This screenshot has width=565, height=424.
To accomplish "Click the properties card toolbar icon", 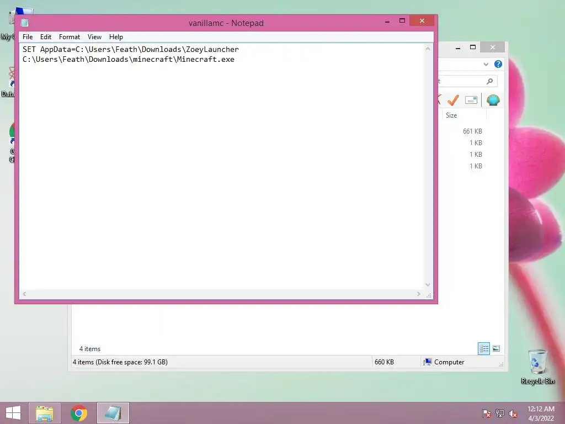I will tap(471, 100).
